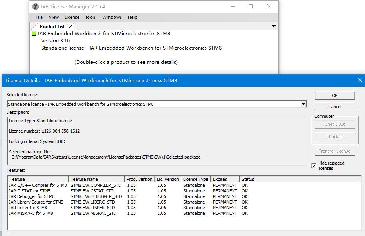Click feature name STM8.EW.LIBSRC_STD
365x236 pixels.
(93, 202)
